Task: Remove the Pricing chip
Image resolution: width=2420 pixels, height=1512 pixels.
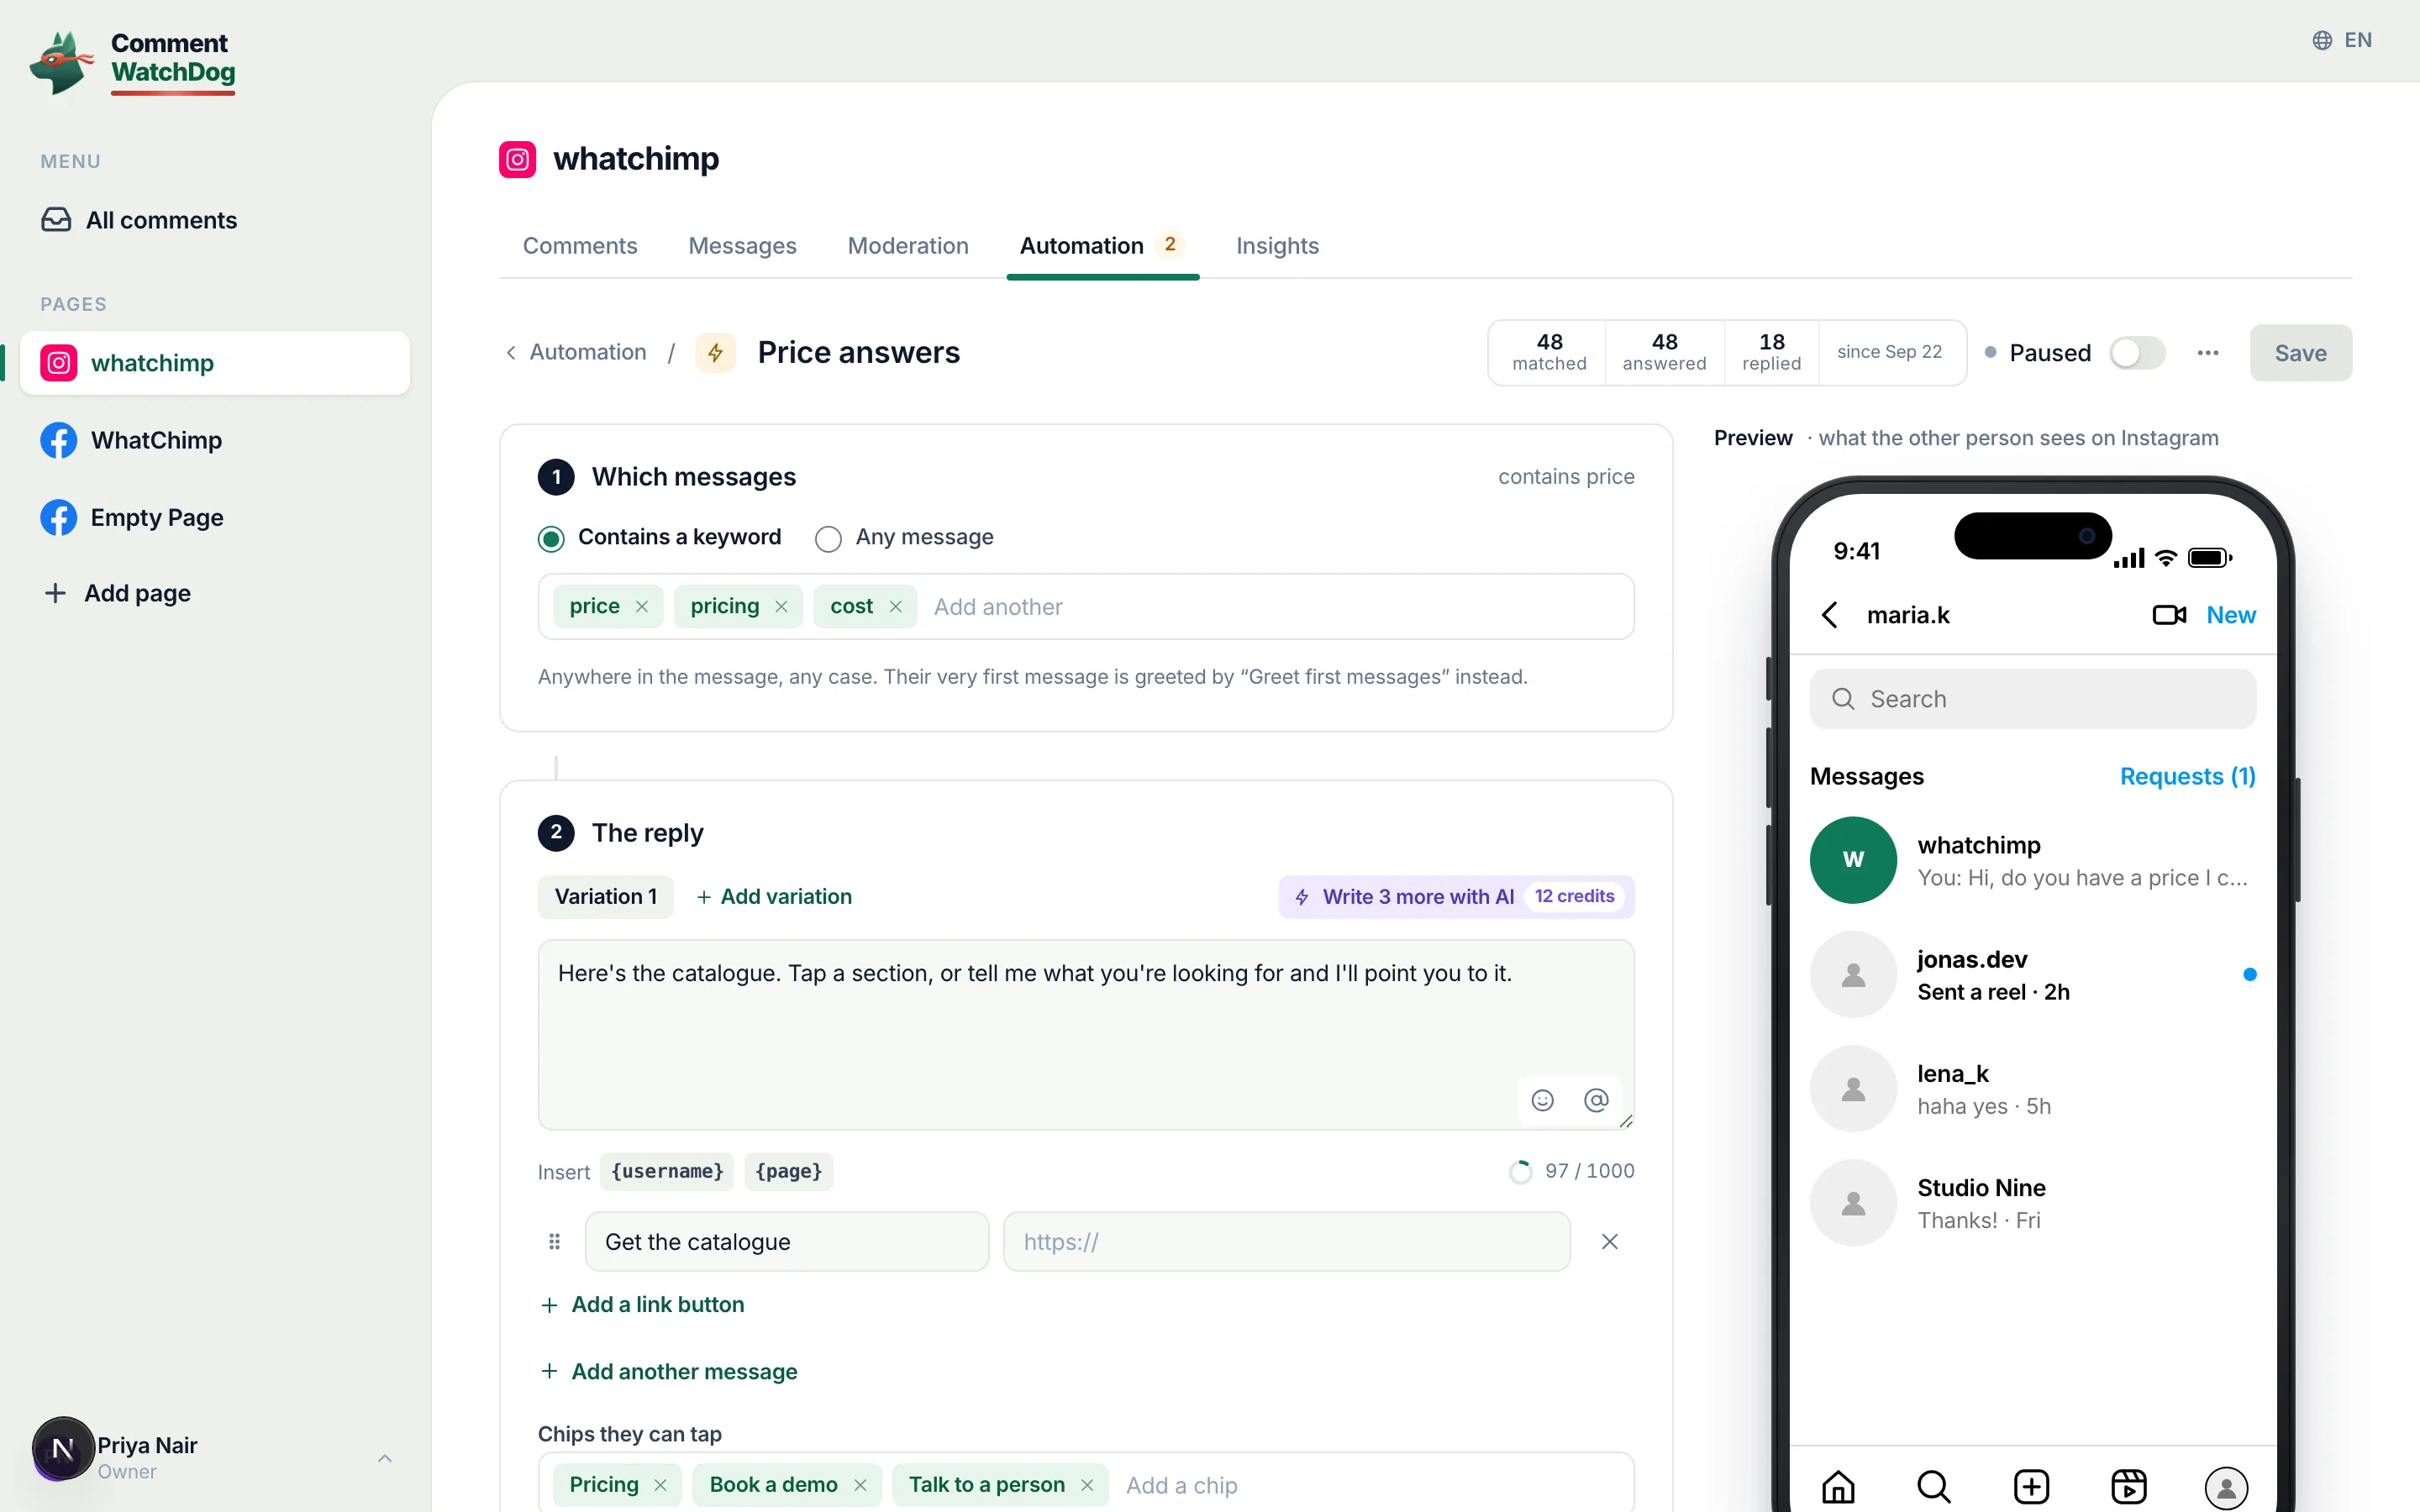Action: (x=660, y=1485)
